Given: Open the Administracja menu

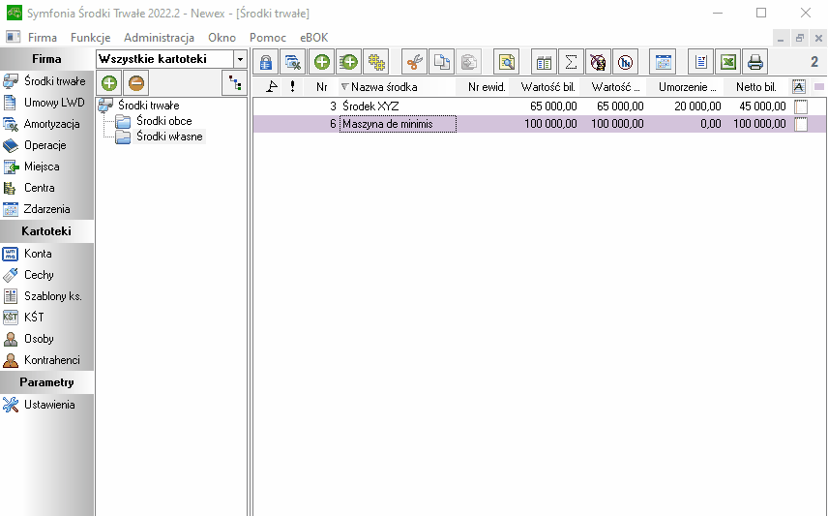Looking at the screenshot, I should [159, 38].
